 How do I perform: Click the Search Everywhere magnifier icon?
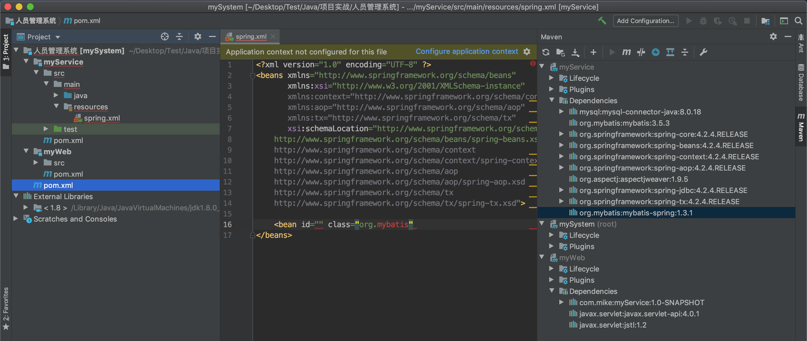click(x=799, y=21)
